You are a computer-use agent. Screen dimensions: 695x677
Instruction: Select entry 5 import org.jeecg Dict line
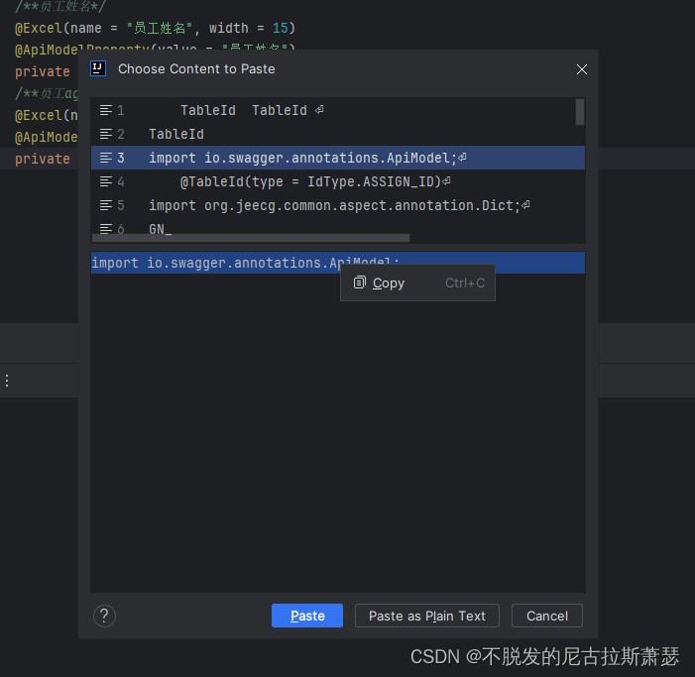pyautogui.click(x=338, y=205)
